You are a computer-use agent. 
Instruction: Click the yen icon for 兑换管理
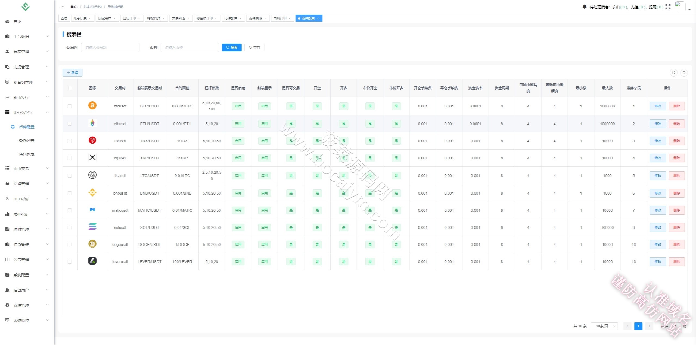7,183
